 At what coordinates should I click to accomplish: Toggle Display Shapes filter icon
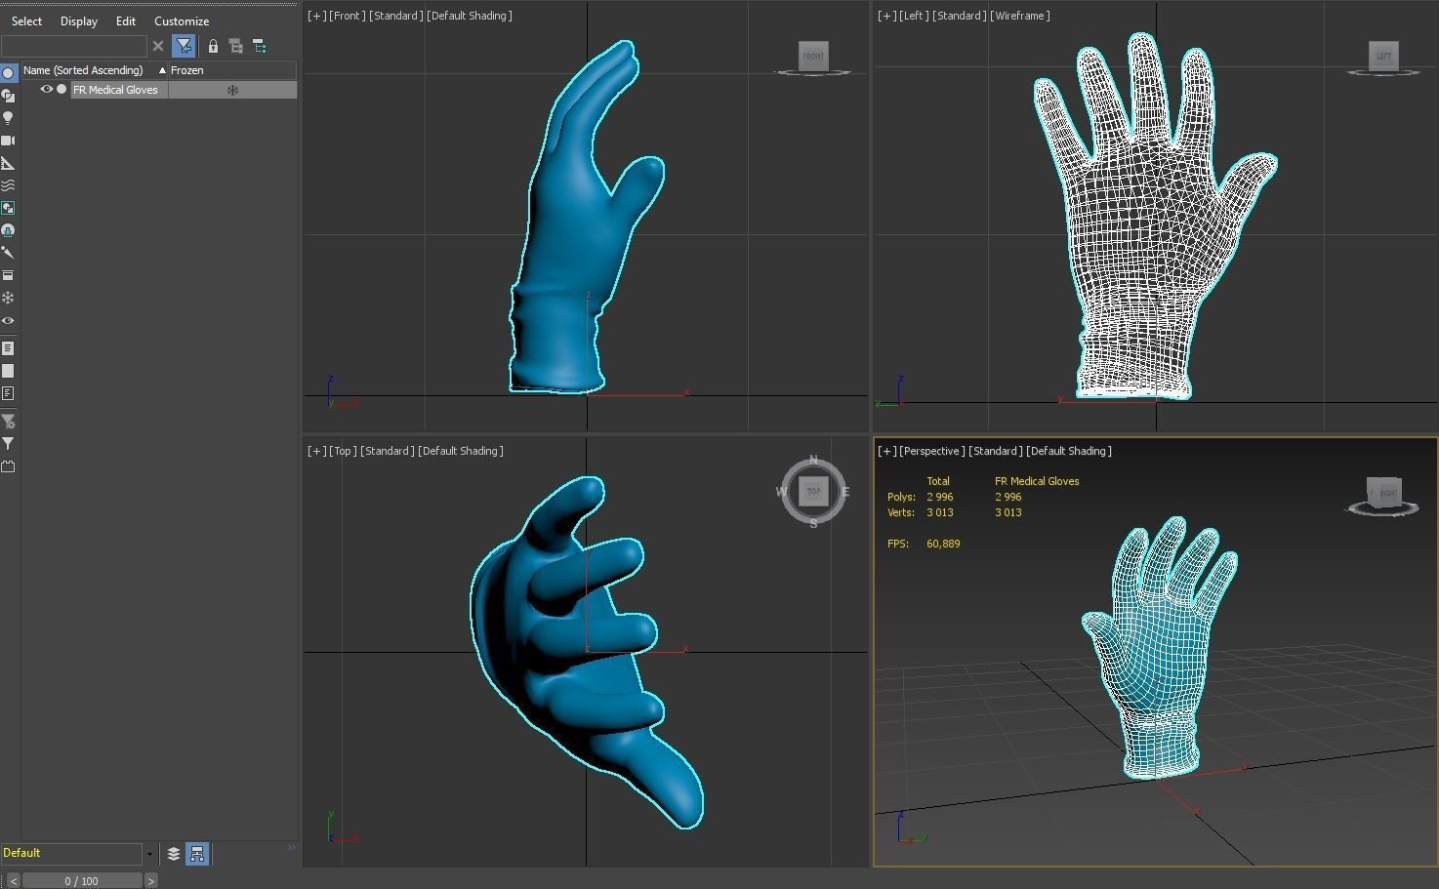pos(8,96)
